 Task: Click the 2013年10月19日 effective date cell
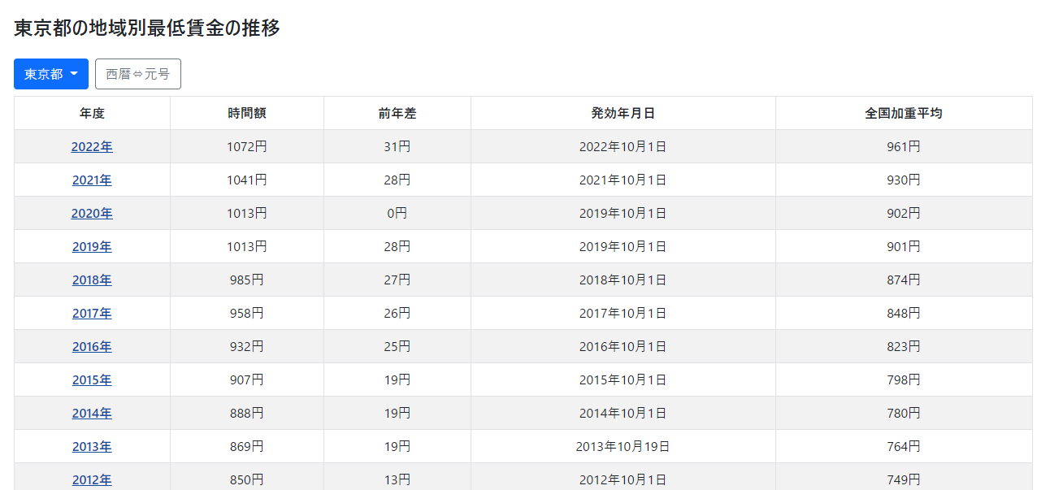coord(623,447)
